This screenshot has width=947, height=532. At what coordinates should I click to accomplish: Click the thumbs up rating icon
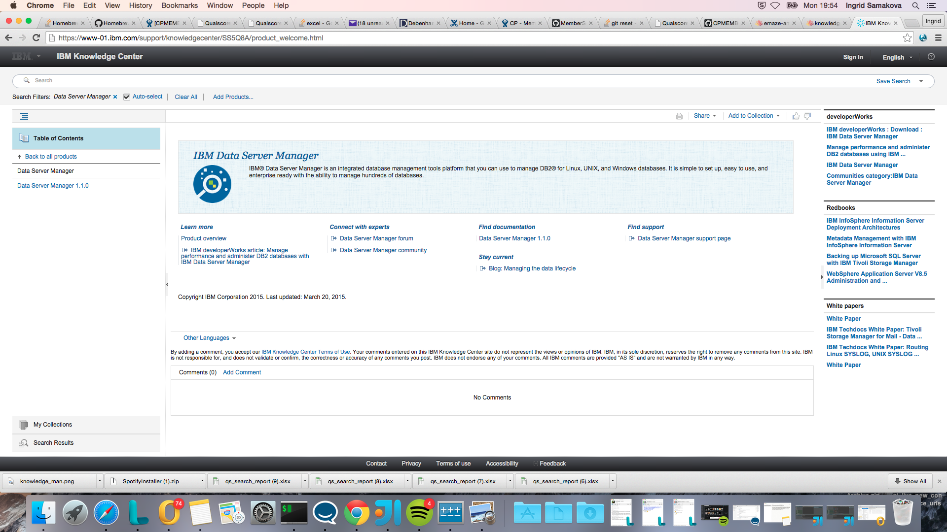pyautogui.click(x=796, y=116)
